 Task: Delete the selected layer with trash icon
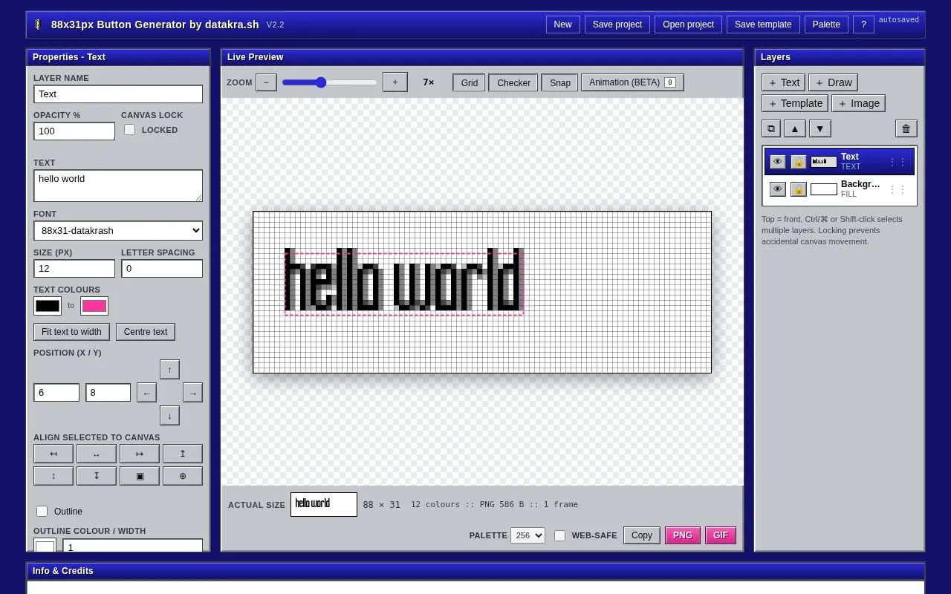tap(906, 128)
